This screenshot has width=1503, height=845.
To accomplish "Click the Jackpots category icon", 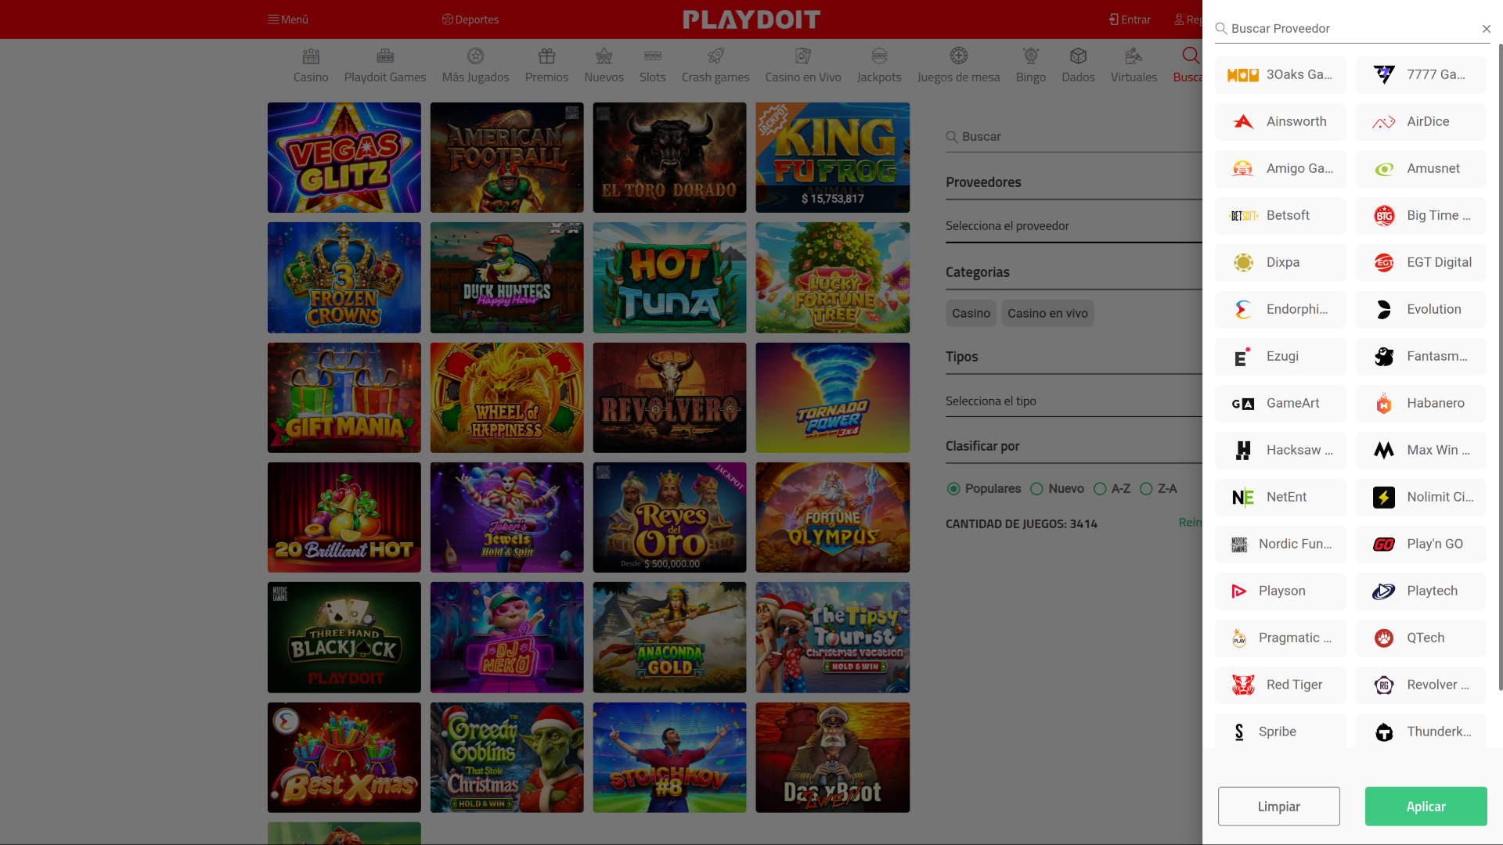I will (x=879, y=64).
